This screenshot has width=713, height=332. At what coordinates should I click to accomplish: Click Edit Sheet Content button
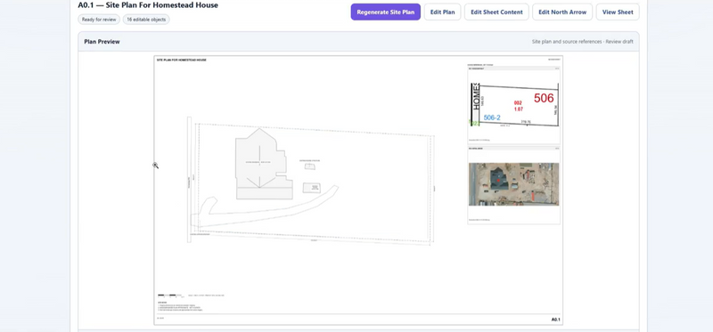(x=496, y=12)
